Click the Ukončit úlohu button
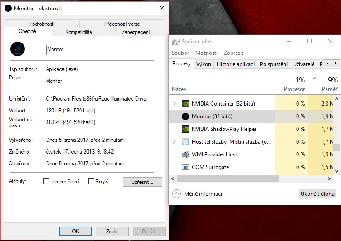Viewport: 341px width, 241px height. (x=317, y=194)
